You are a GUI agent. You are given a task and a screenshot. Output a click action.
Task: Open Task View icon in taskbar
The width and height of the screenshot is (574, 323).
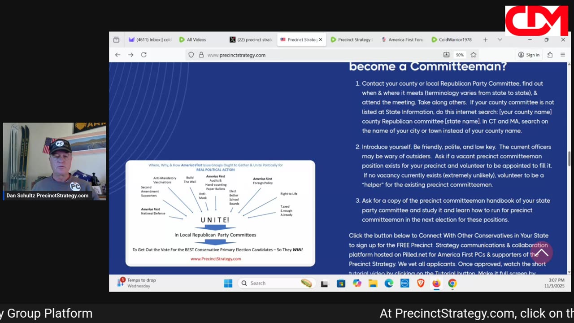click(x=324, y=283)
